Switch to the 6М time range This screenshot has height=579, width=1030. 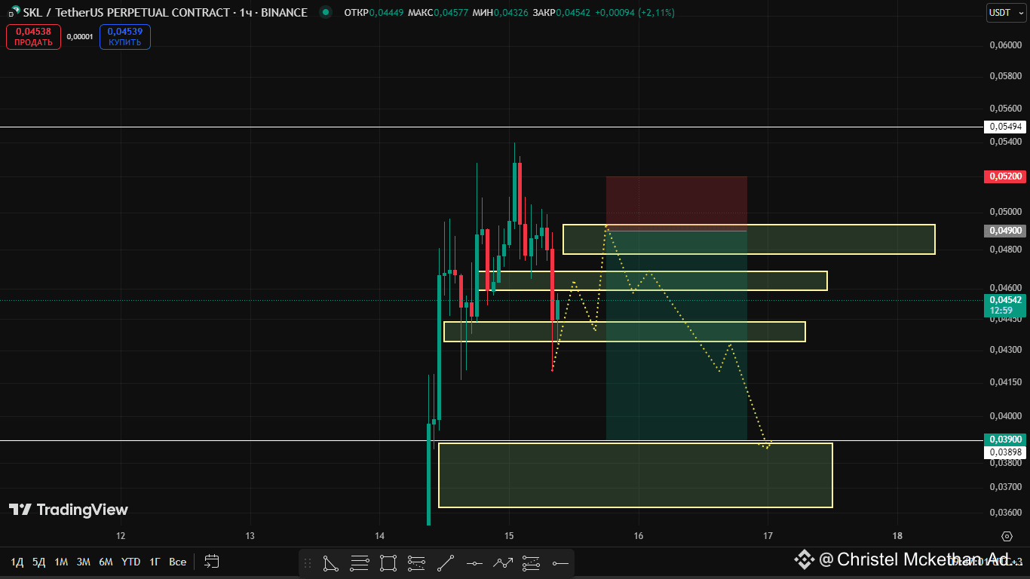coord(106,562)
